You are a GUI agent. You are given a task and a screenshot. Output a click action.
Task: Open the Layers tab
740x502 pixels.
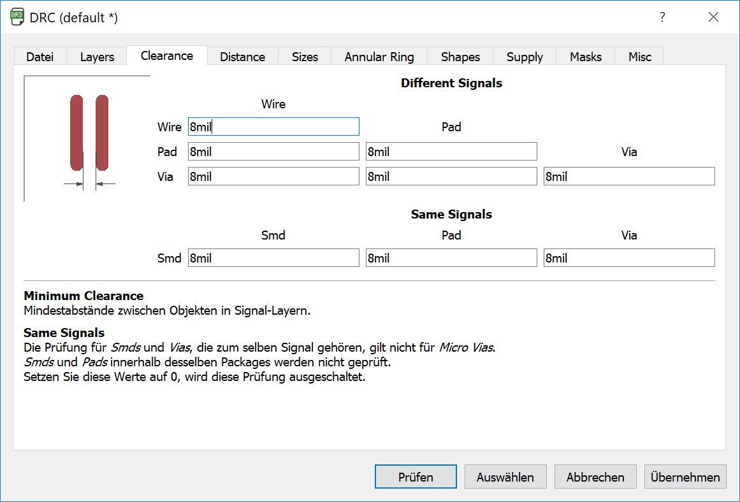97,57
